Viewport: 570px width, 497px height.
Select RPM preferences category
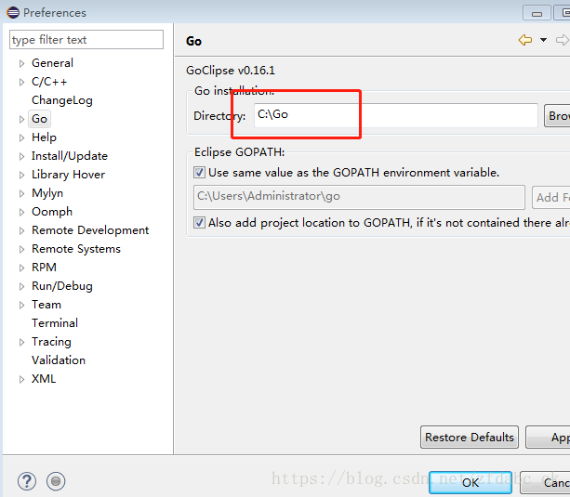tap(44, 267)
